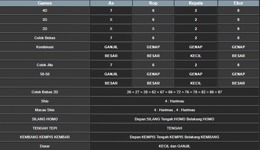Select the Kepala column header
The width and height of the screenshot is (260, 150).
click(x=196, y=3)
